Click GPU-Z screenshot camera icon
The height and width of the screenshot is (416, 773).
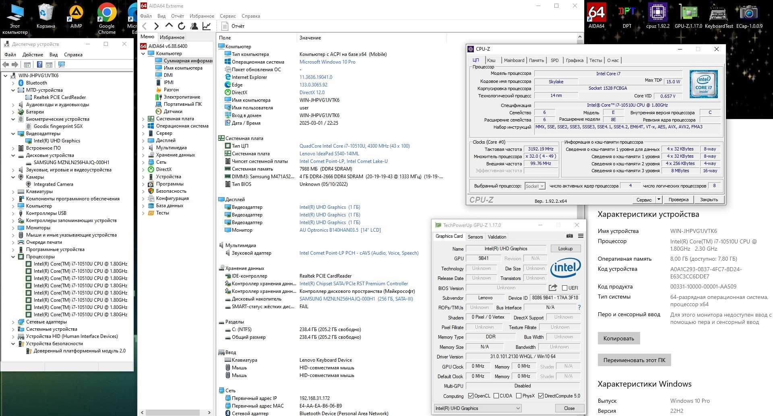569,236
